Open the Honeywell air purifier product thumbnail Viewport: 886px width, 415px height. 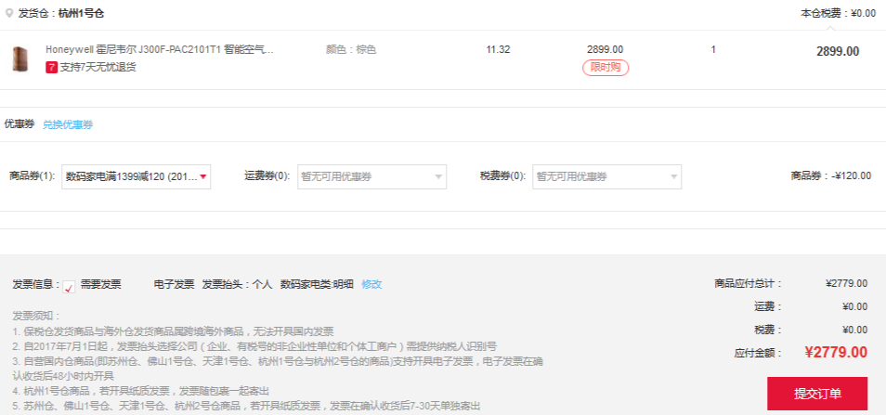[21, 59]
